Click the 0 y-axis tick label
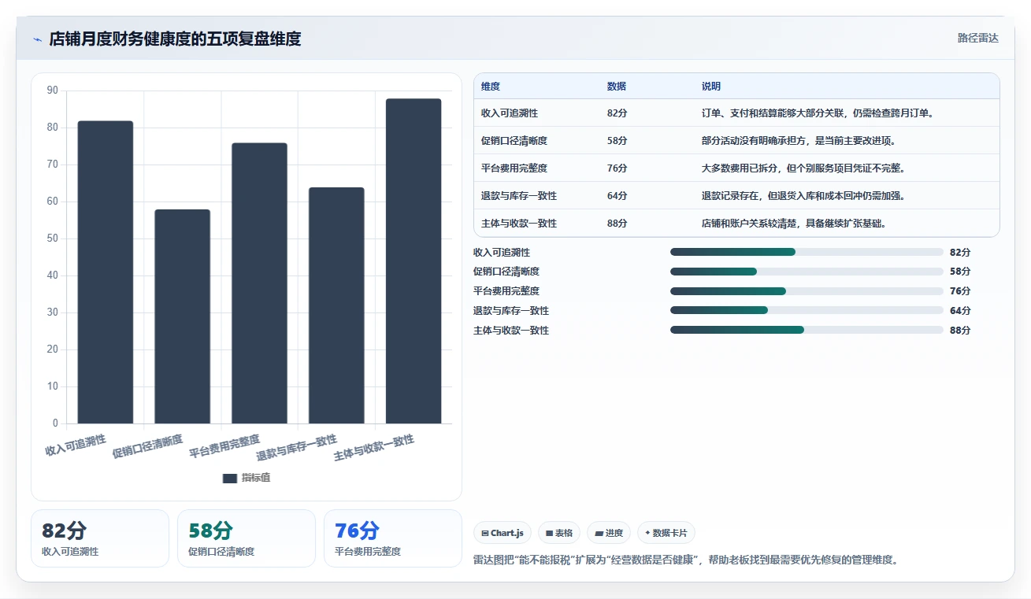 [55, 423]
